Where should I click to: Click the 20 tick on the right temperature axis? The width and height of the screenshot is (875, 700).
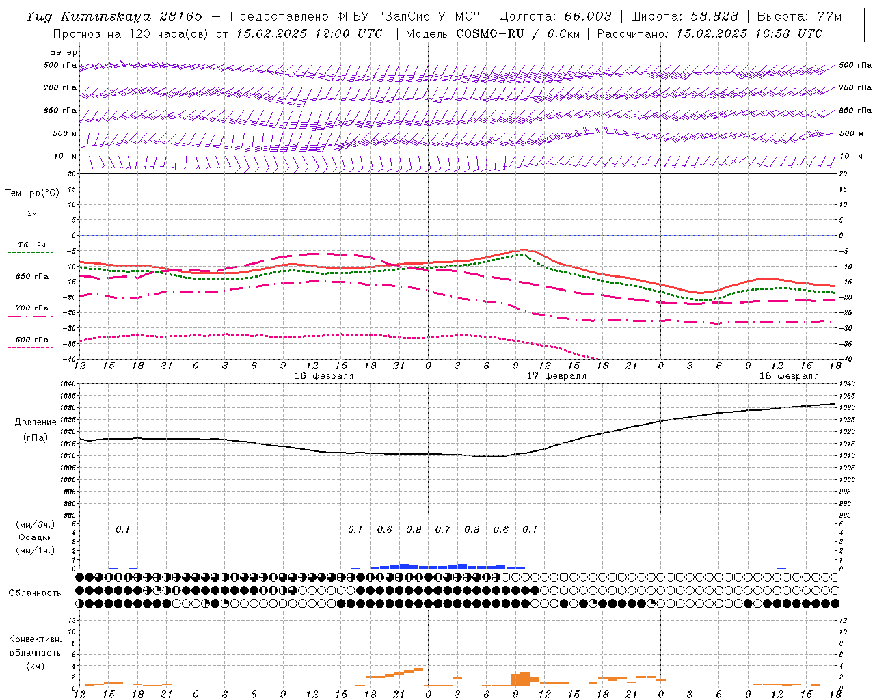844,174
